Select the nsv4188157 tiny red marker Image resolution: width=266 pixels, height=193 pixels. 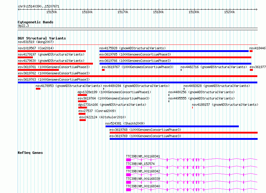(x=192, y=108)
